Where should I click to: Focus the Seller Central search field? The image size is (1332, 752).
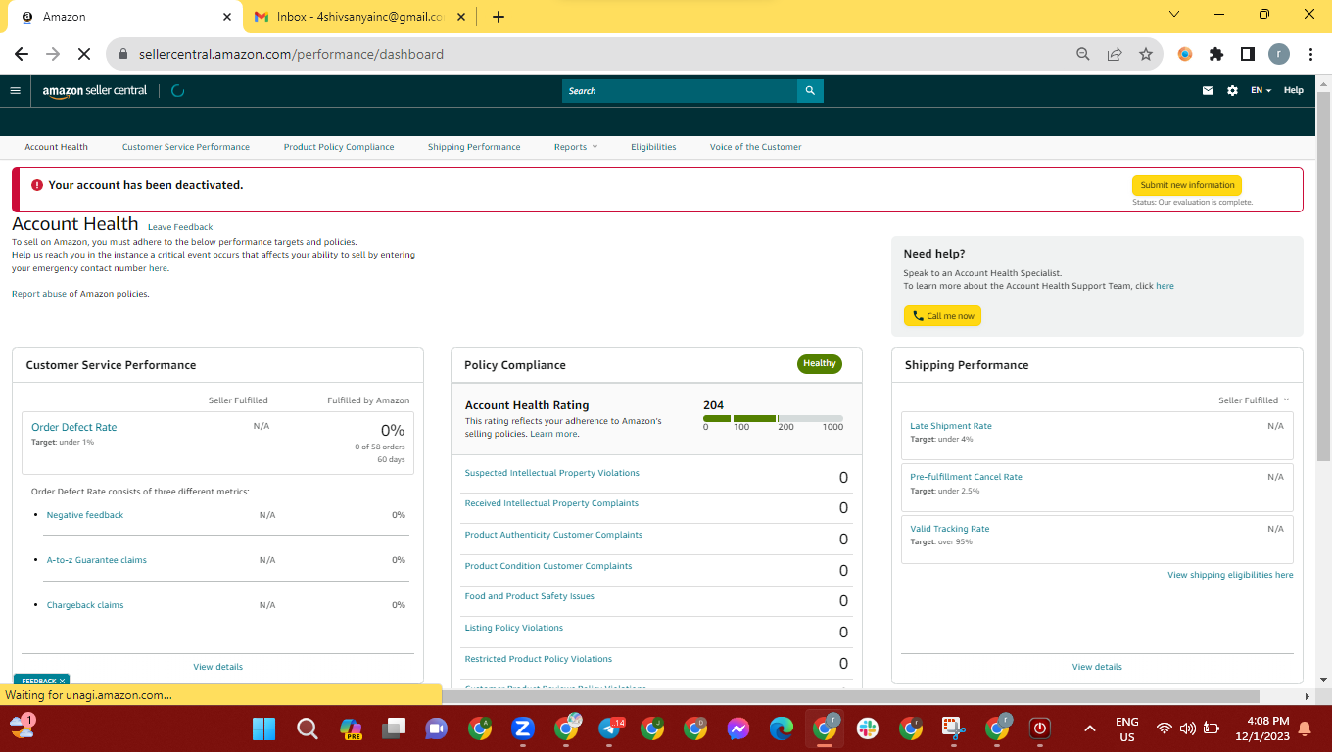(x=680, y=91)
